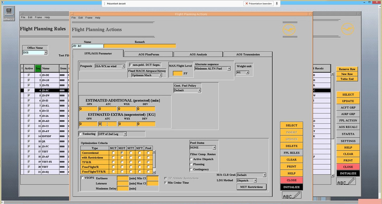382x204 pixels.
Task: Toggle MDT checkbox in the Conventional row
Action: point(122,153)
